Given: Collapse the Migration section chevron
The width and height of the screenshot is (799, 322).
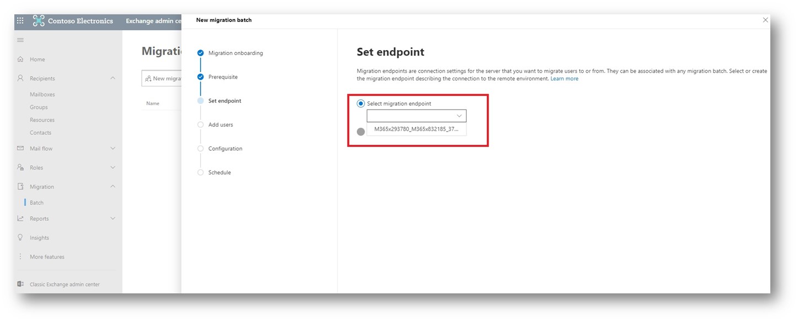Looking at the screenshot, I should 113,187.
